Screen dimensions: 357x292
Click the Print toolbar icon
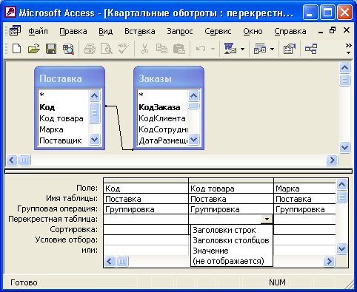pyautogui.click(x=90, y=49)
